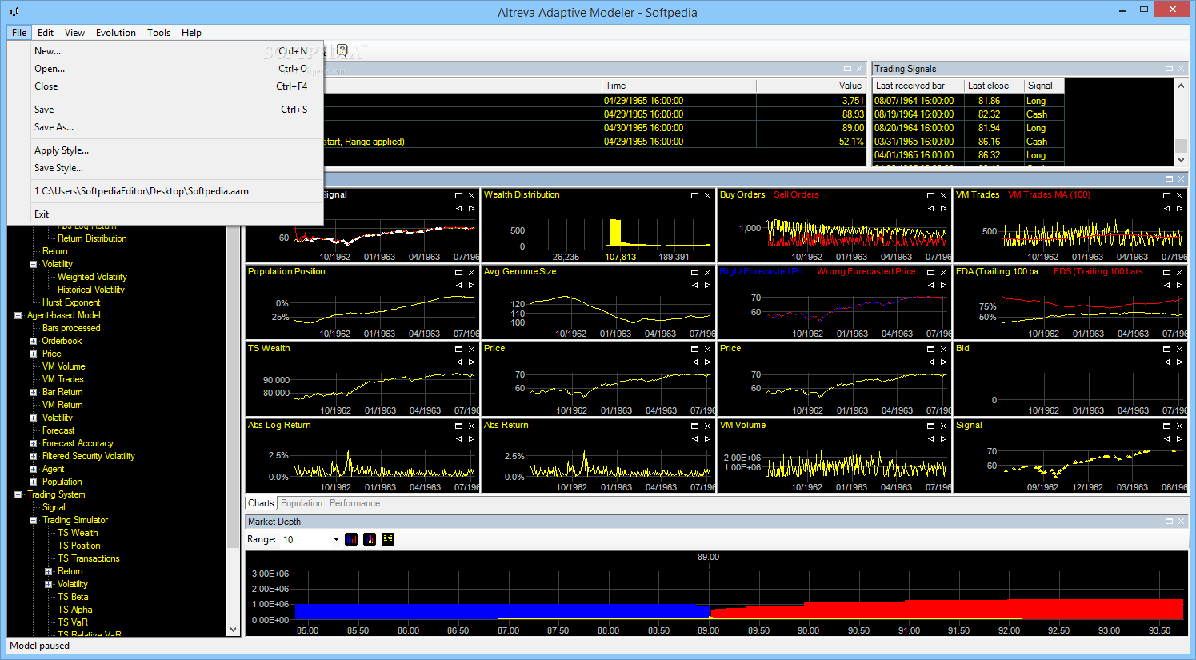Expand the Population tree node
1196x660 pixels.
click(x=33, y=482)
